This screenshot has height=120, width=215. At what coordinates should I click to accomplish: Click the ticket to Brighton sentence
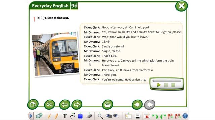(x=142, y=32)
